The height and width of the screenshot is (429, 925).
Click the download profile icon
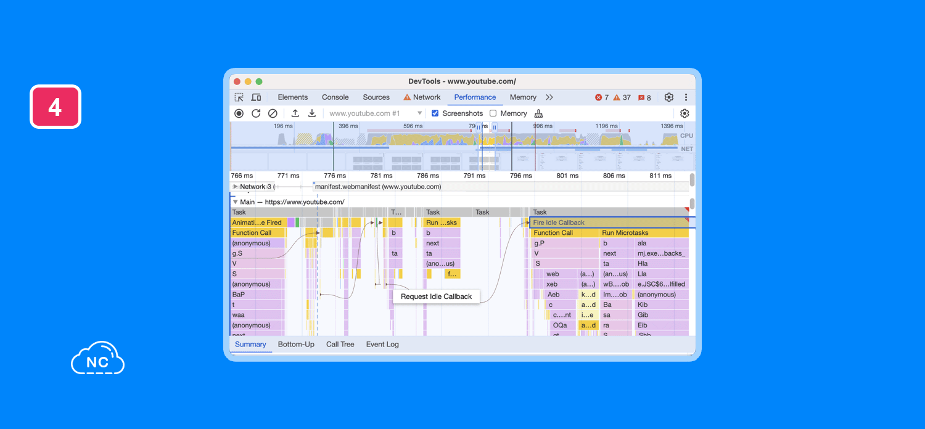(x=312, y=113)
